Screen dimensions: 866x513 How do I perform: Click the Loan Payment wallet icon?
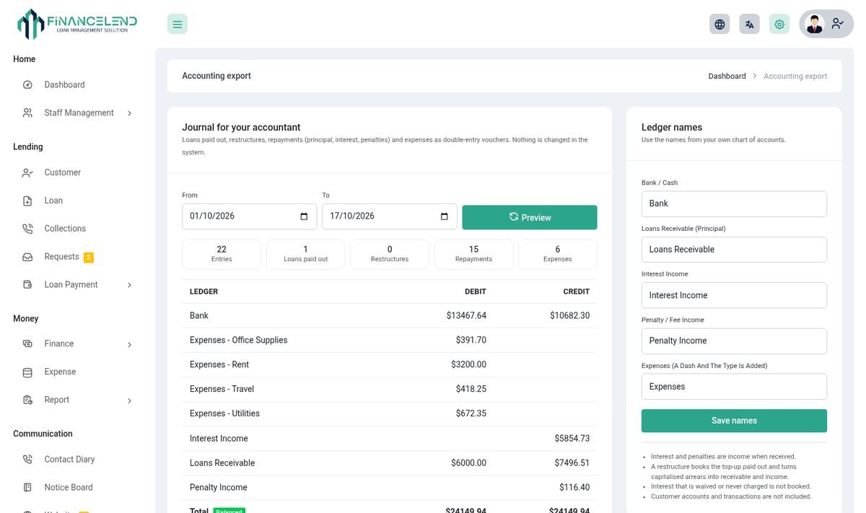(27, 285)
